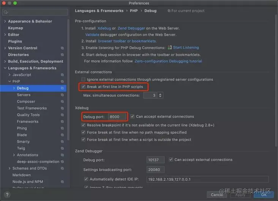Image resolution: width=278 pixels, height=201 pixels.
Task: Click the search magnifier icon in settings
Action: click(x=5, y=12)
